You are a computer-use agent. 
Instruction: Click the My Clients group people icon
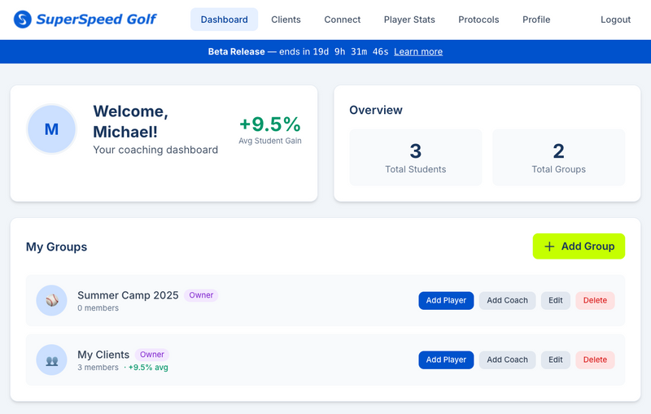pyautogui.click(x=52, y=360)
